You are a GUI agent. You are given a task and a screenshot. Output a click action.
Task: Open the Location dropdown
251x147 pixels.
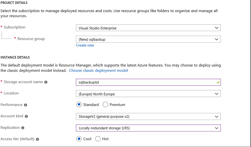pyautogui.click(x=148, y=94)
